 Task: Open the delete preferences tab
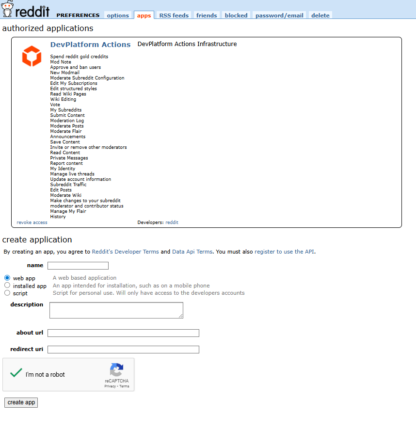pos(320,16)
